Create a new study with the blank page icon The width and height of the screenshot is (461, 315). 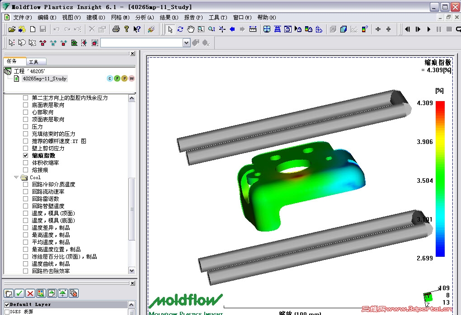[x=33, y=29]
